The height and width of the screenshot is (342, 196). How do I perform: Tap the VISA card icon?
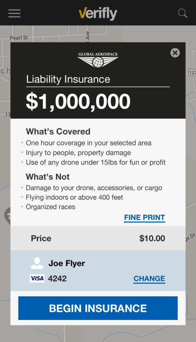(x=37, y=278)
